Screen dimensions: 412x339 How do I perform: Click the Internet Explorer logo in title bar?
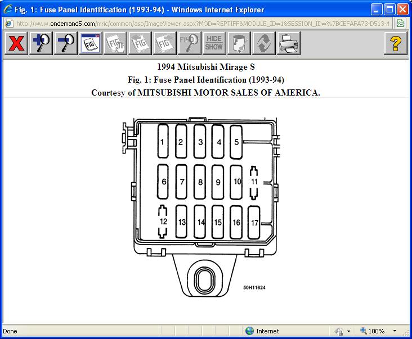point(8,10)
